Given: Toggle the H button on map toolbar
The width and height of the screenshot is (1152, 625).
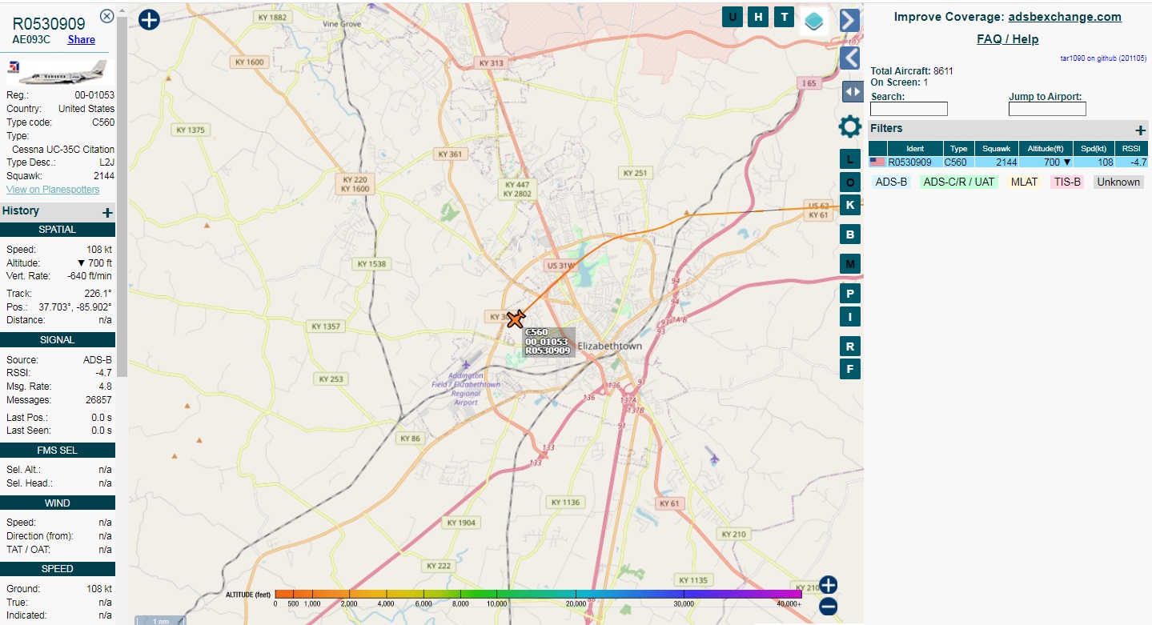Looking at the screenshot, I should (758, 17).
